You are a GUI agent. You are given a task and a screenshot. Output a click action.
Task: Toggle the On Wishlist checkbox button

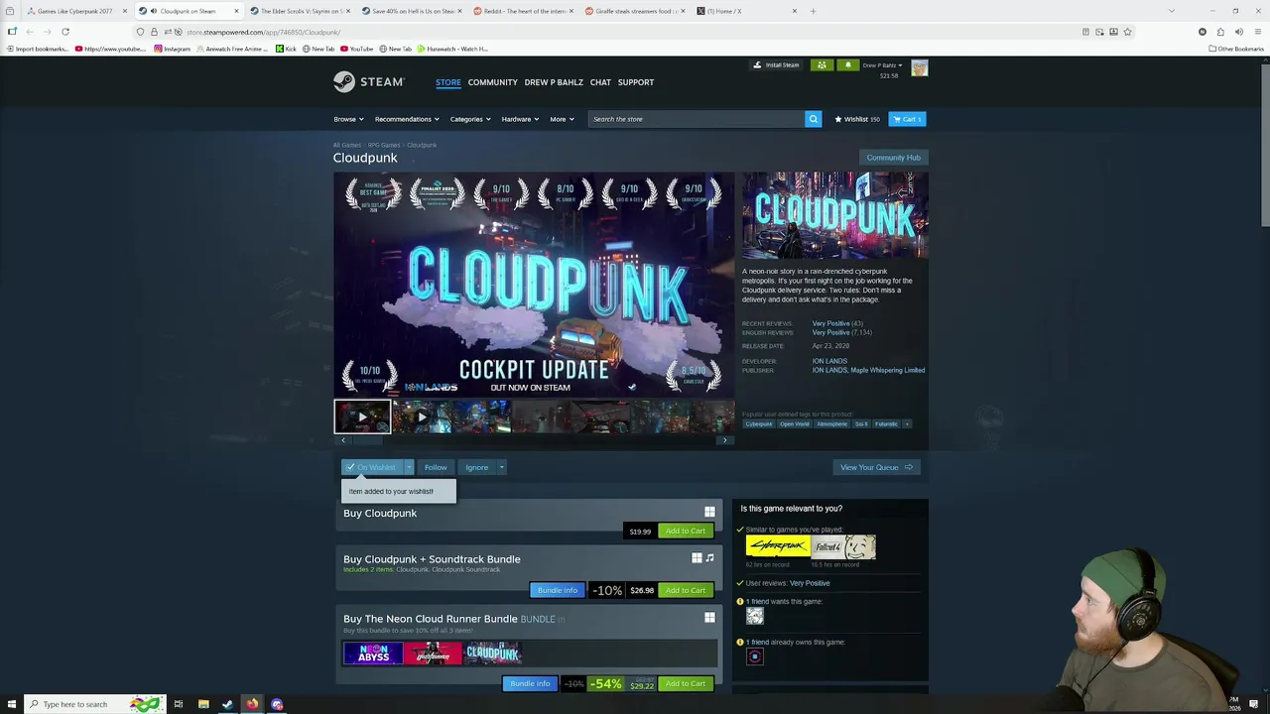click(x=372, y=467)
